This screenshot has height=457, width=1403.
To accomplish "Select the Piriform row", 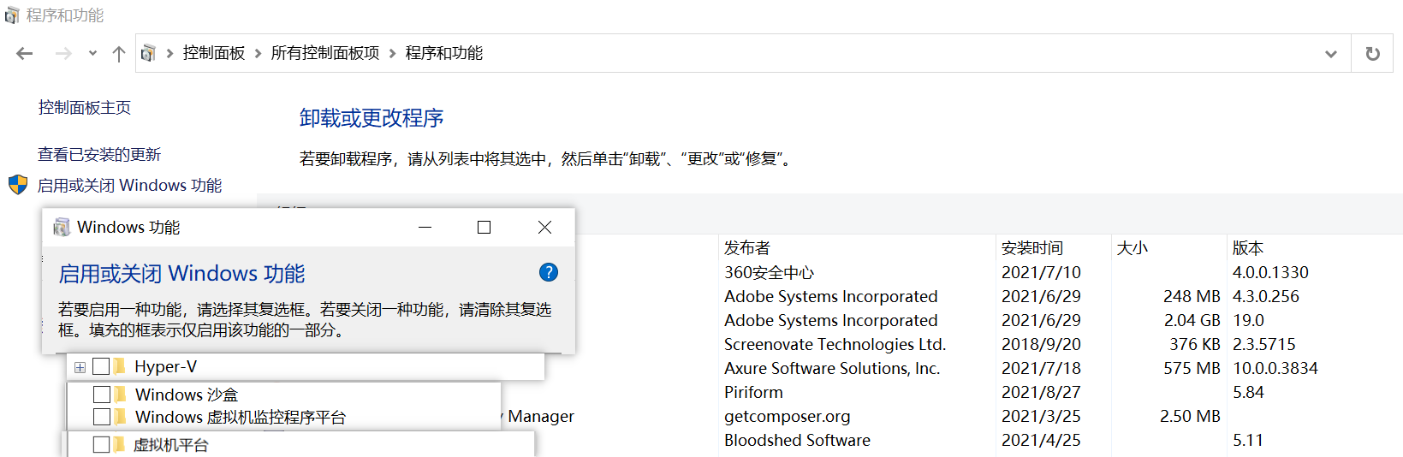I will pyautogui.click(x=753, y=393).
